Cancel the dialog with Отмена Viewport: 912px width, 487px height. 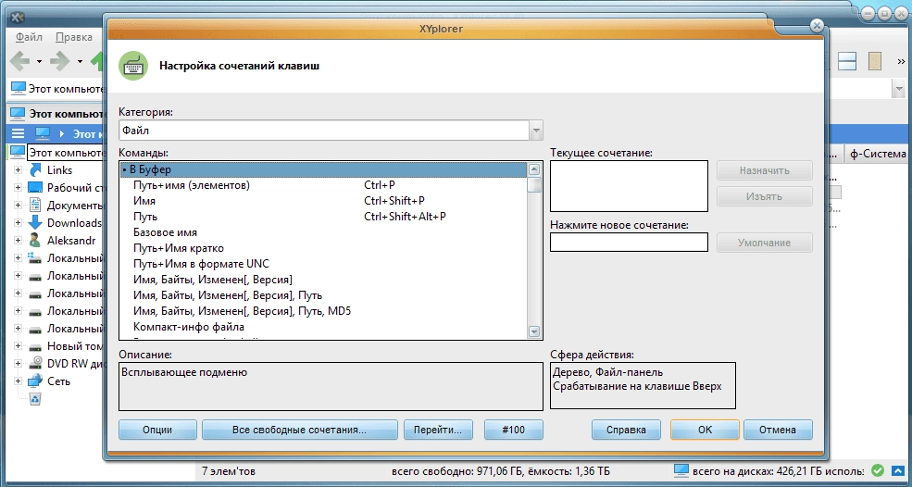(x=778, y=430)
